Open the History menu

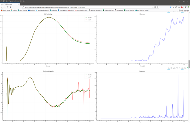click(11, 1)
